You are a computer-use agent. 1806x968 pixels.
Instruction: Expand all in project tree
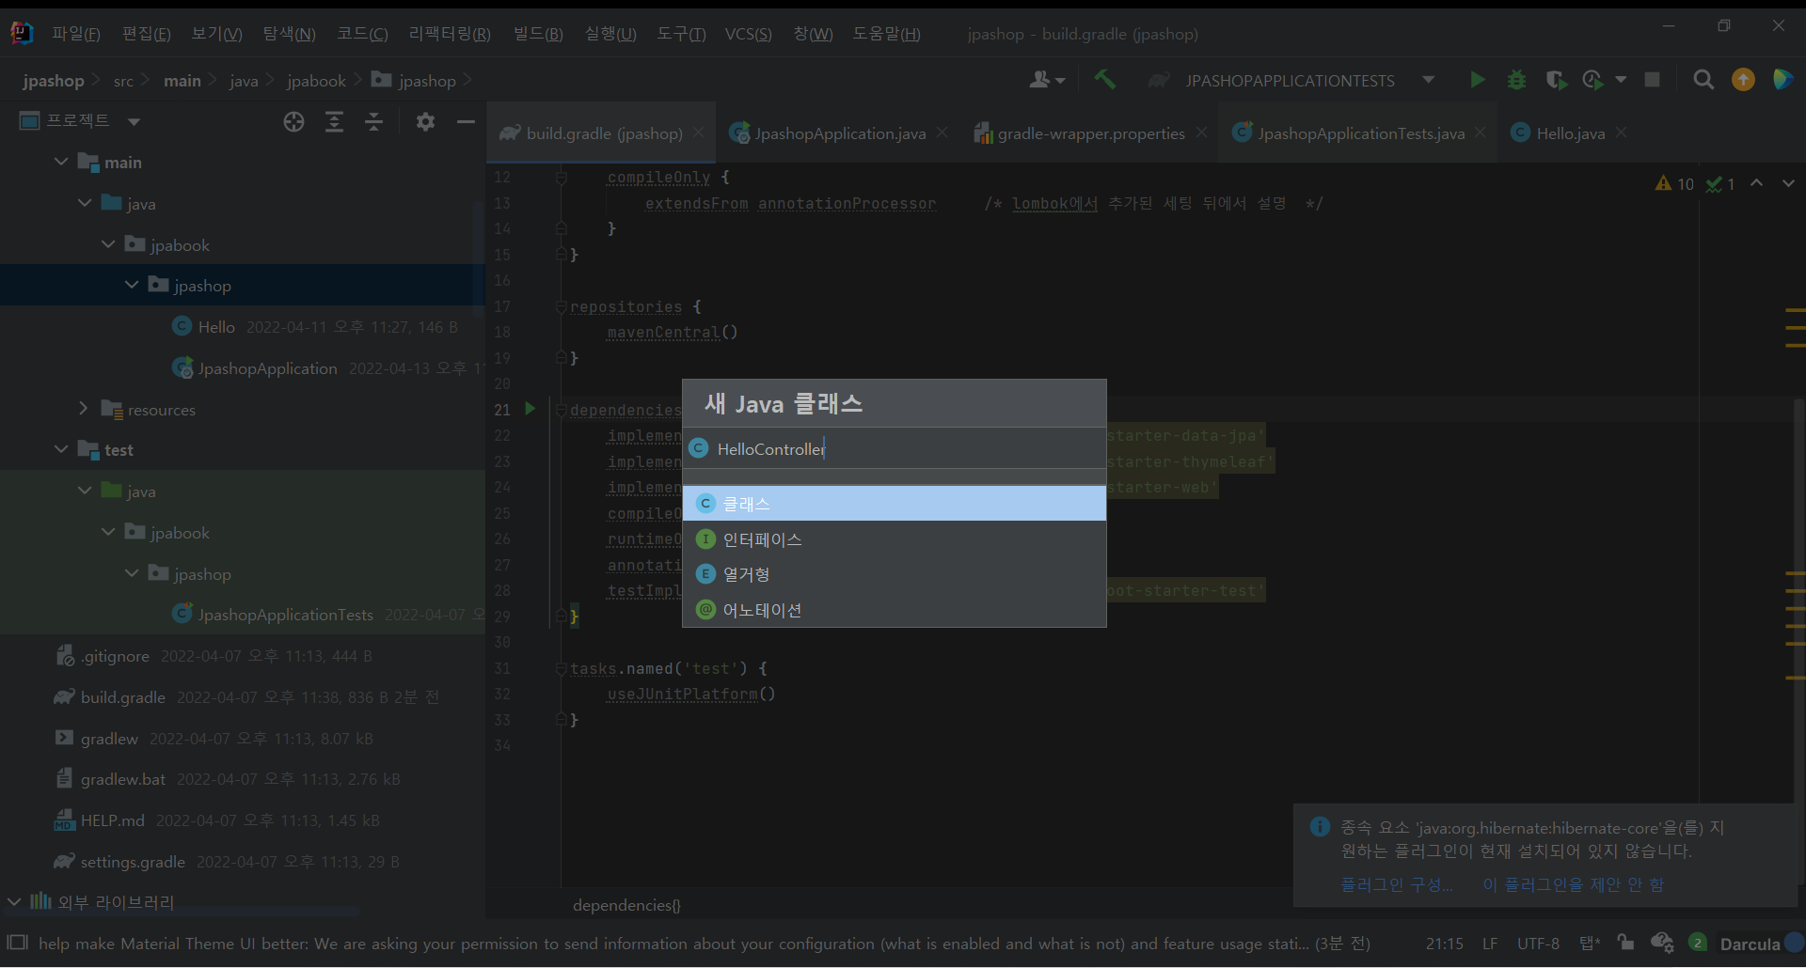point(334,121)
